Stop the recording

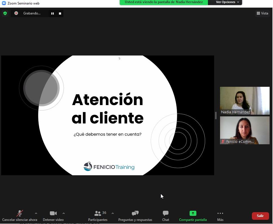pyautogui.click(x=60, y=13)
